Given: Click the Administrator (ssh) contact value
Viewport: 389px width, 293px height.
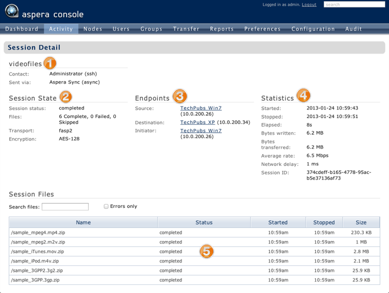Looking at the screenshot, I should pyautogui.click(x=73, y=74).
